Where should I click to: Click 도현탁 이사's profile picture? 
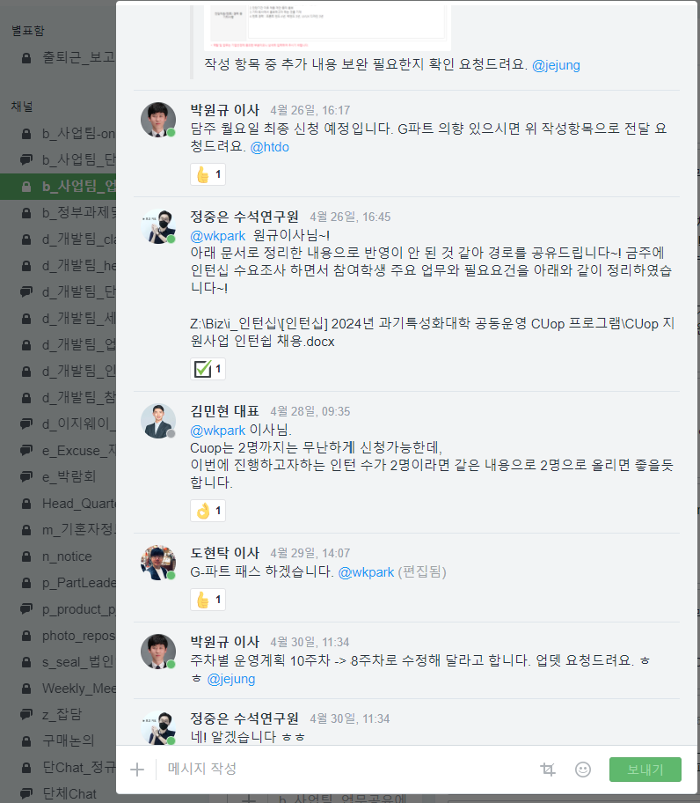[x=158, y=564]
